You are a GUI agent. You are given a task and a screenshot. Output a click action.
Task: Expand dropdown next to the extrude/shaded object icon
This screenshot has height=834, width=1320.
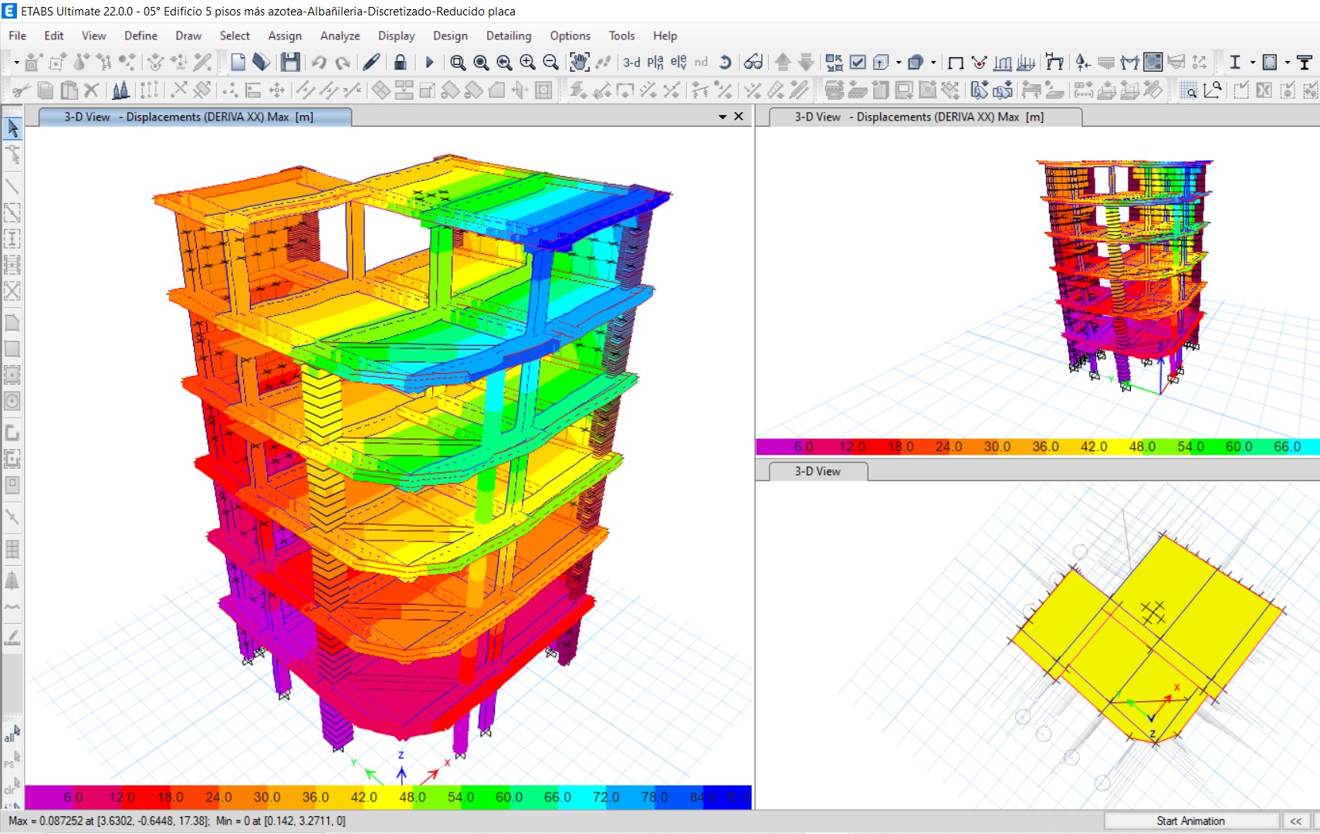coord(933,63)
